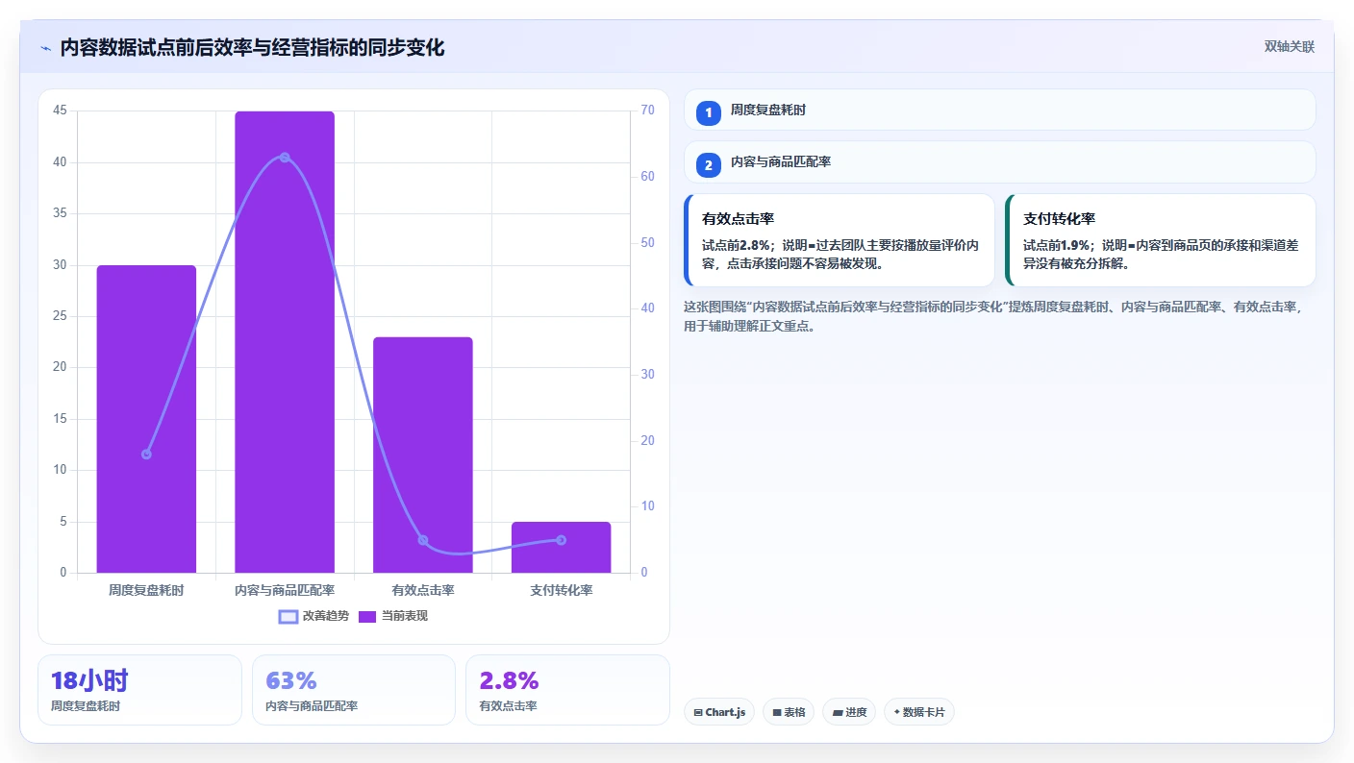Click the trend line point above 周度复盘耗时
Image resolution: width=1354 pixels, height=763 pixels.
point(146,454)
